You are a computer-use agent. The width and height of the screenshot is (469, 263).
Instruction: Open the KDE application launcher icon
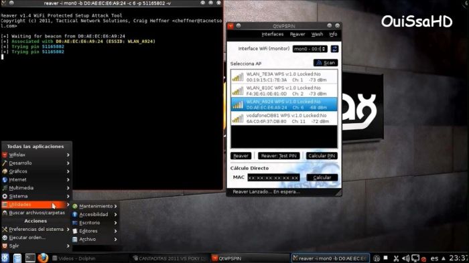click(5, 258)
